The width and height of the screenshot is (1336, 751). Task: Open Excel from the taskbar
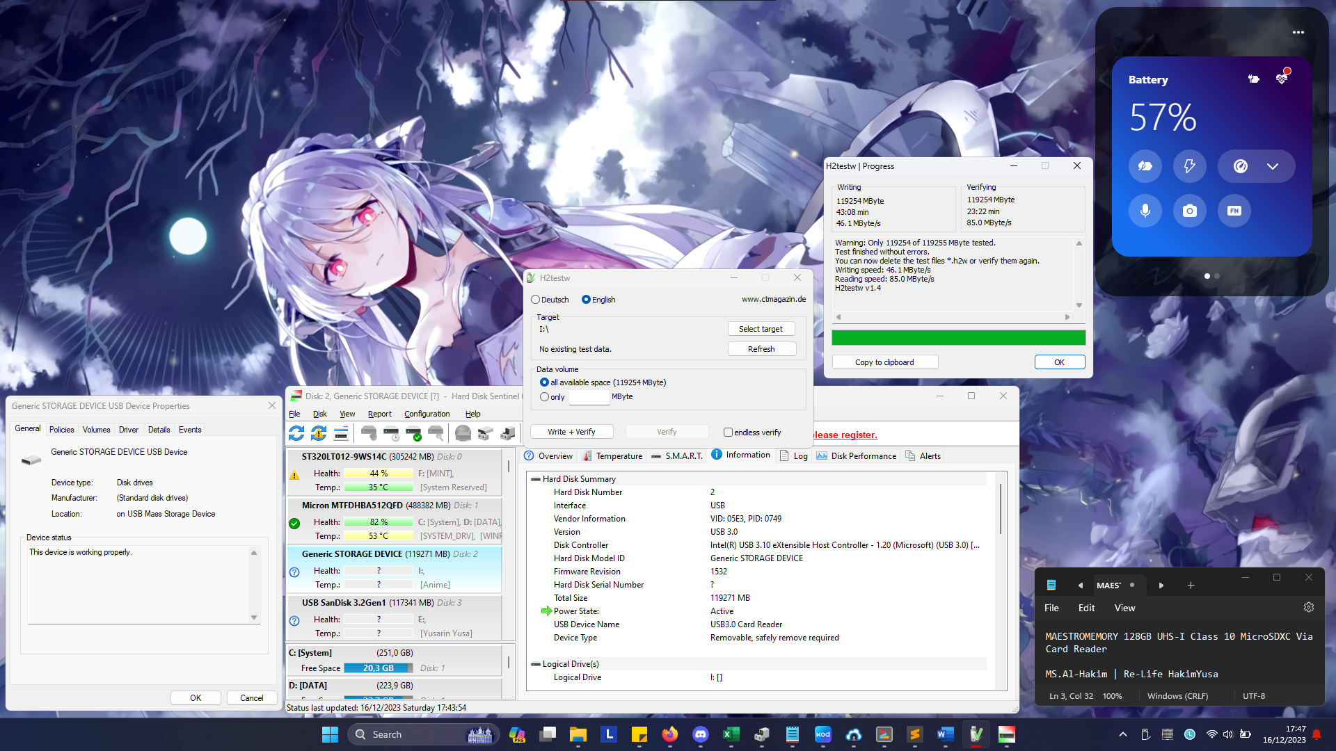[x=731, y=734]
